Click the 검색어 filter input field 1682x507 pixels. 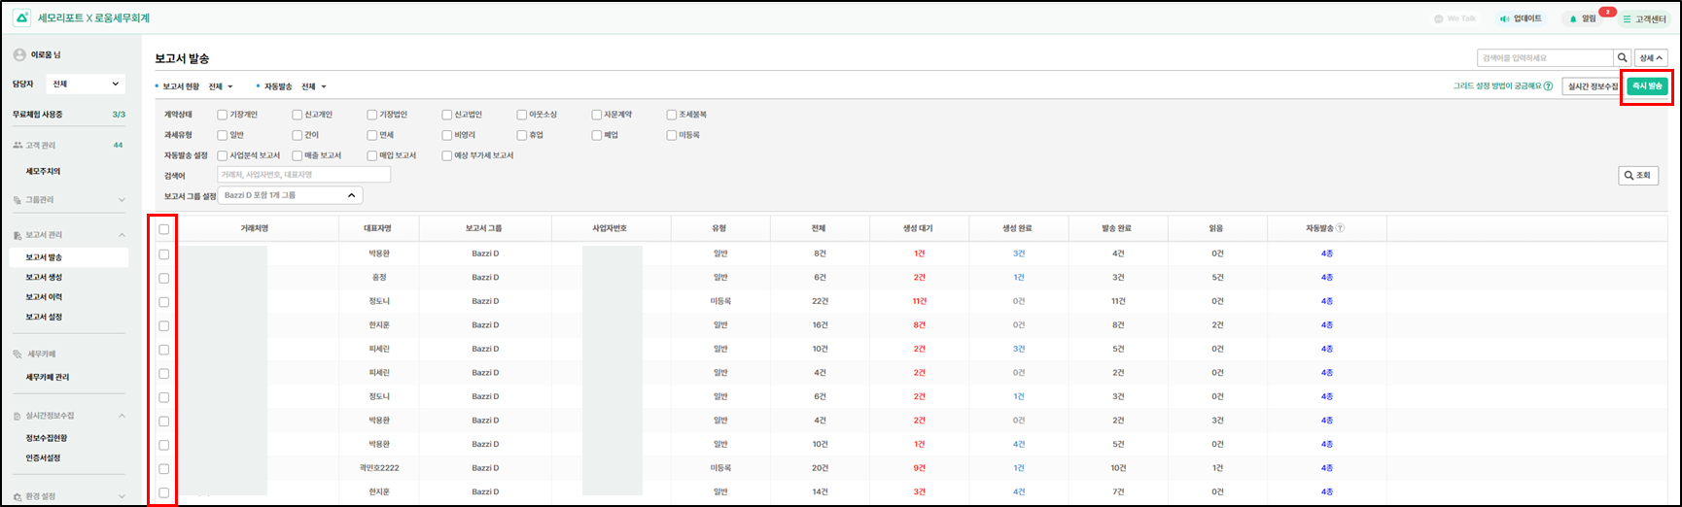(303, 175)
